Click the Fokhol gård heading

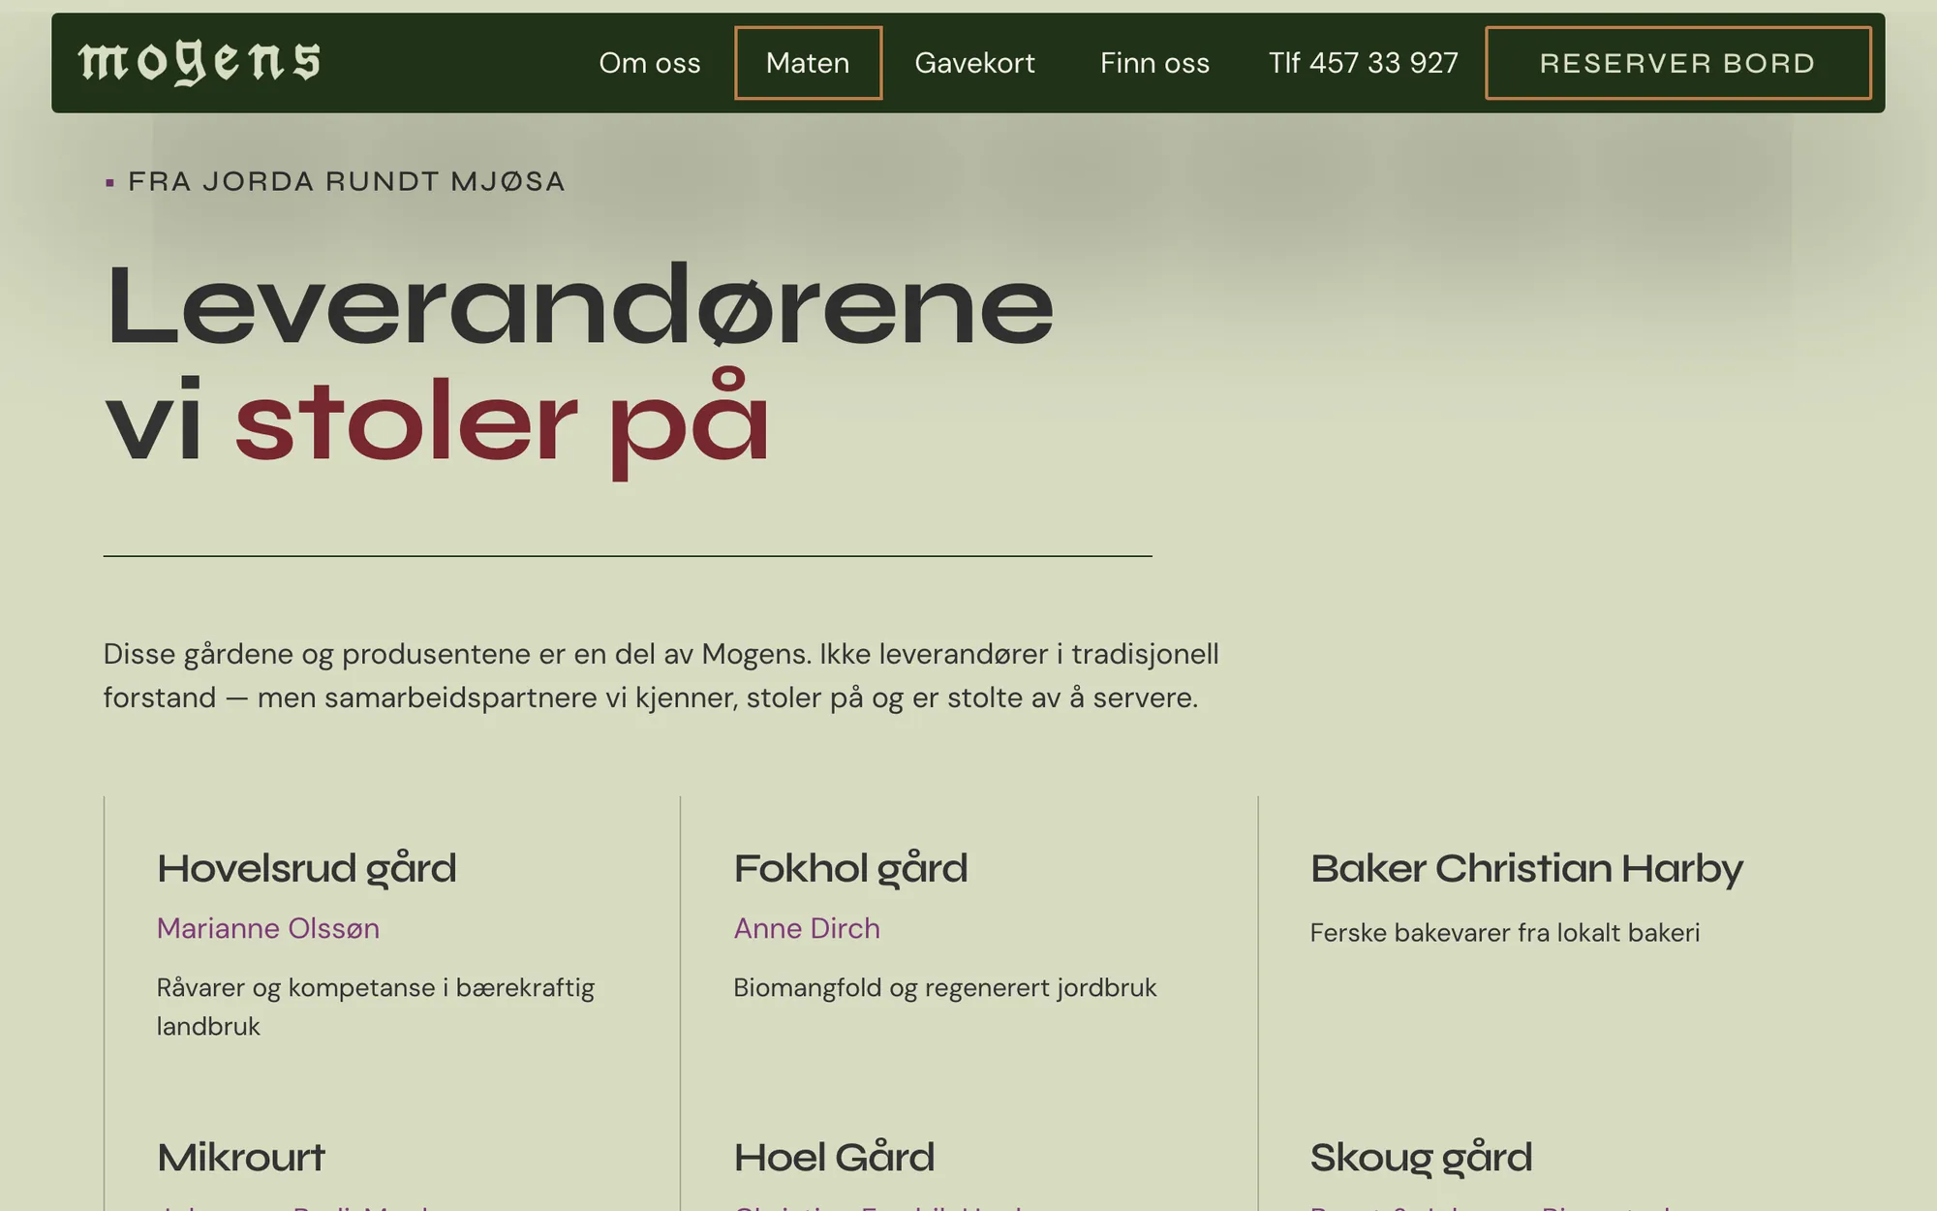tap(850, 869)
